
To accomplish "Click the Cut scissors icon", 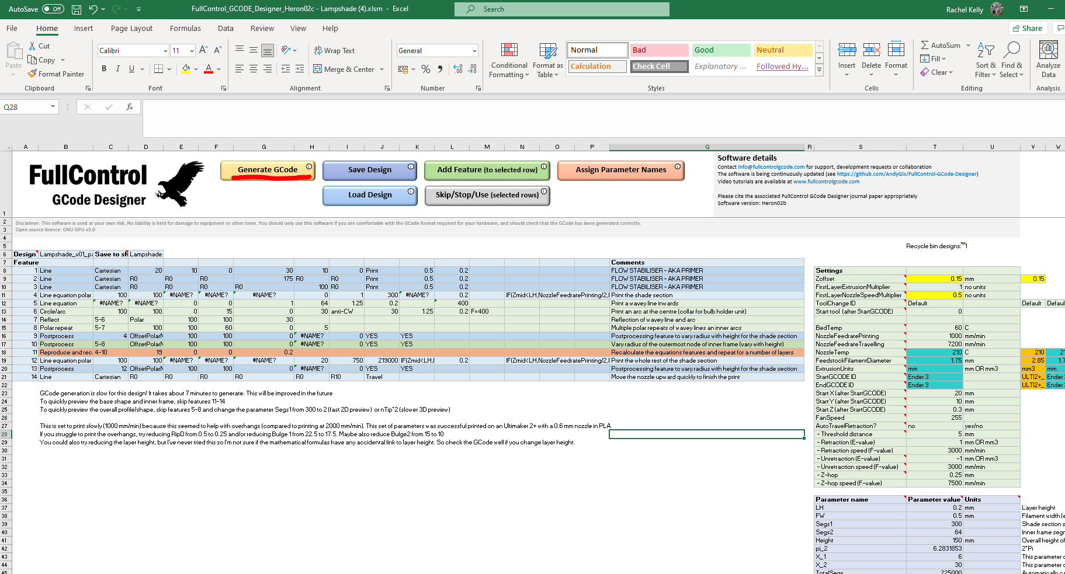I will [x=33, y=46].
